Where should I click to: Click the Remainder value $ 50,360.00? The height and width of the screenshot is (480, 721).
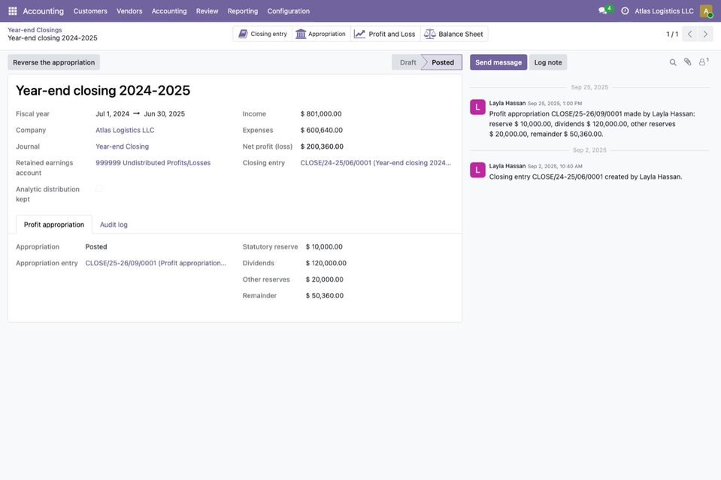pos(325,296)
